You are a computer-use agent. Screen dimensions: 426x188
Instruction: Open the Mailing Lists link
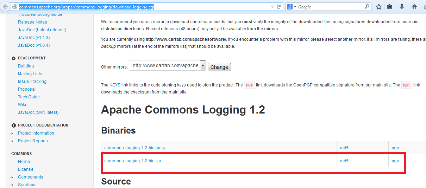point(30,74)
